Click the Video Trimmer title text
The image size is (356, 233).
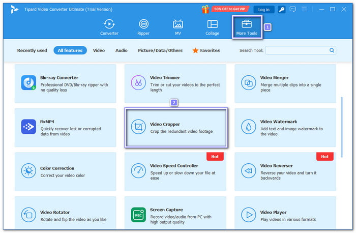tap(165, 78)
